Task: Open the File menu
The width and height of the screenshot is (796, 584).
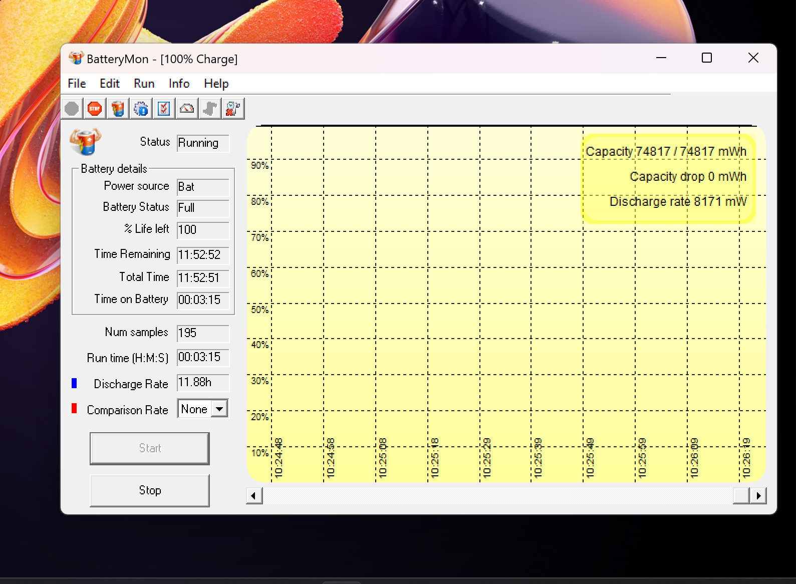Action: [x=77, y=84]
